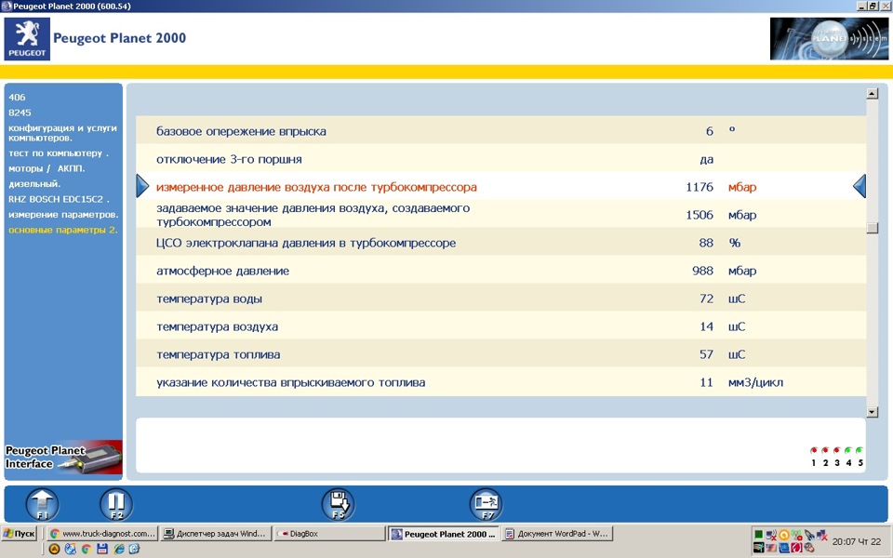Go to 'конфигурация и услуги компьютеров' in sidebar
Screen dimensions: 893x558
[x=62, y=133]
